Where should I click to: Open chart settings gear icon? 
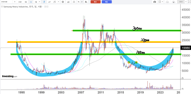(63, 2)
